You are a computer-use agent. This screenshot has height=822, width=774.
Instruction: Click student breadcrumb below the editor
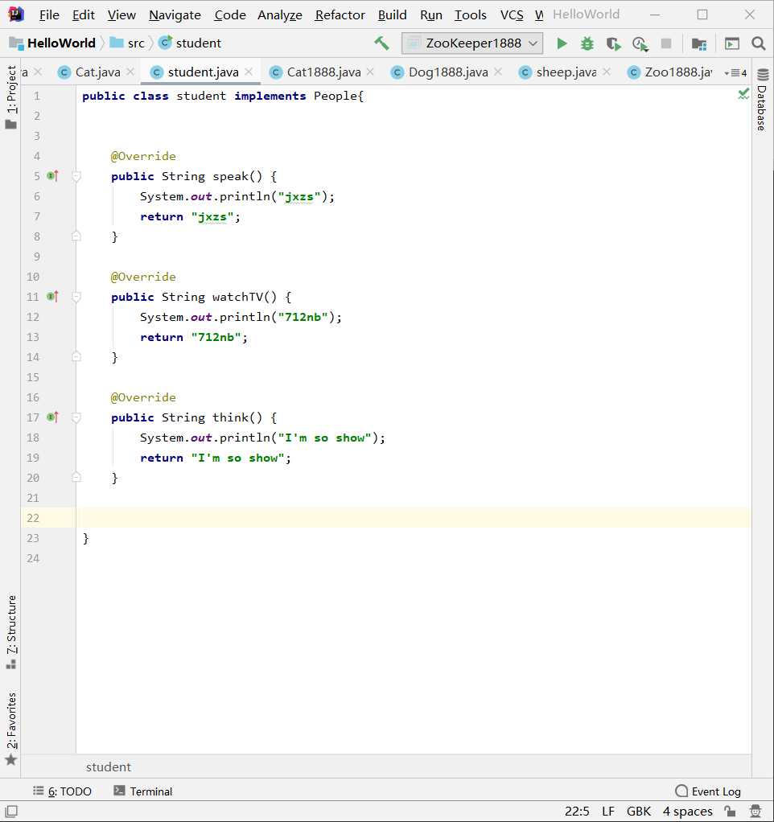pyautogui.click(x=109, y=767)
